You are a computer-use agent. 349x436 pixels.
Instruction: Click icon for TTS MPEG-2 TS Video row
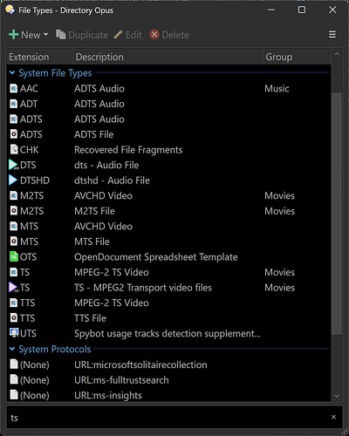click(14, 303)
